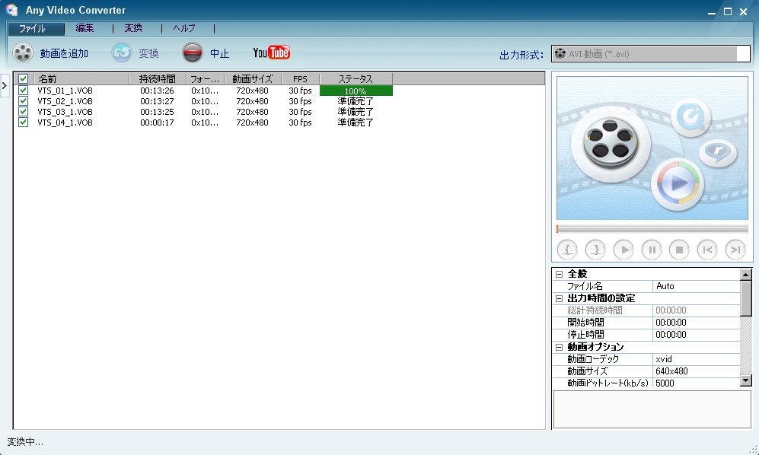Click the 変換 toolbar label
The image size is (759, 455).
[148, 53]
